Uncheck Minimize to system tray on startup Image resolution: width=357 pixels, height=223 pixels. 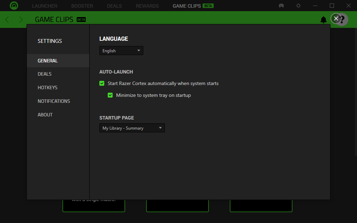click(110, 95)
